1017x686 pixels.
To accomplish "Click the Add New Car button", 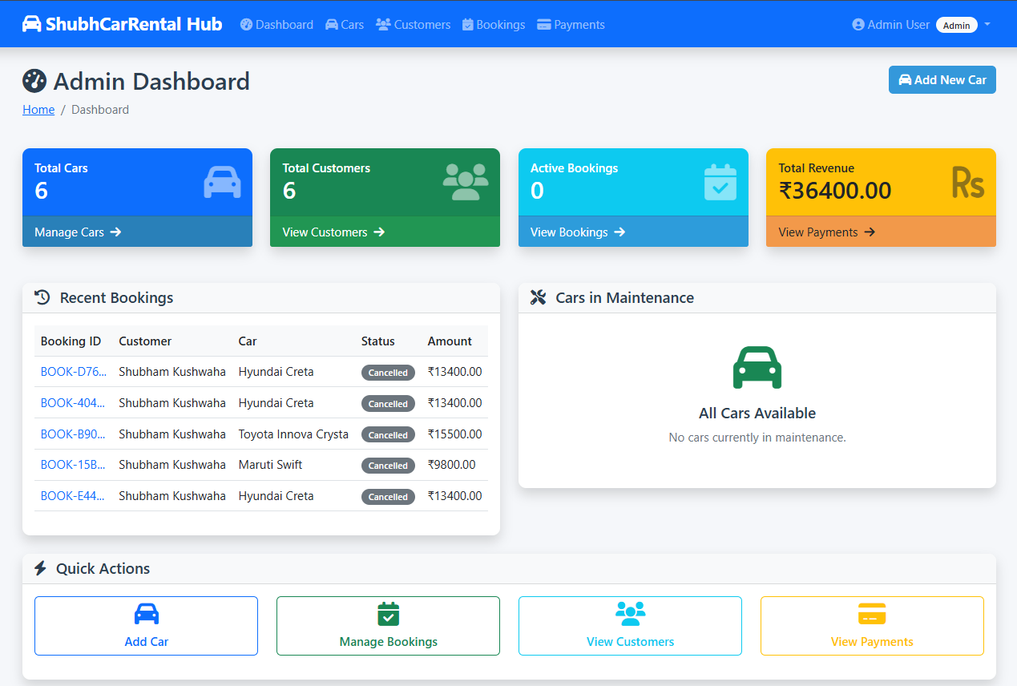I will [x=942, y=80].
